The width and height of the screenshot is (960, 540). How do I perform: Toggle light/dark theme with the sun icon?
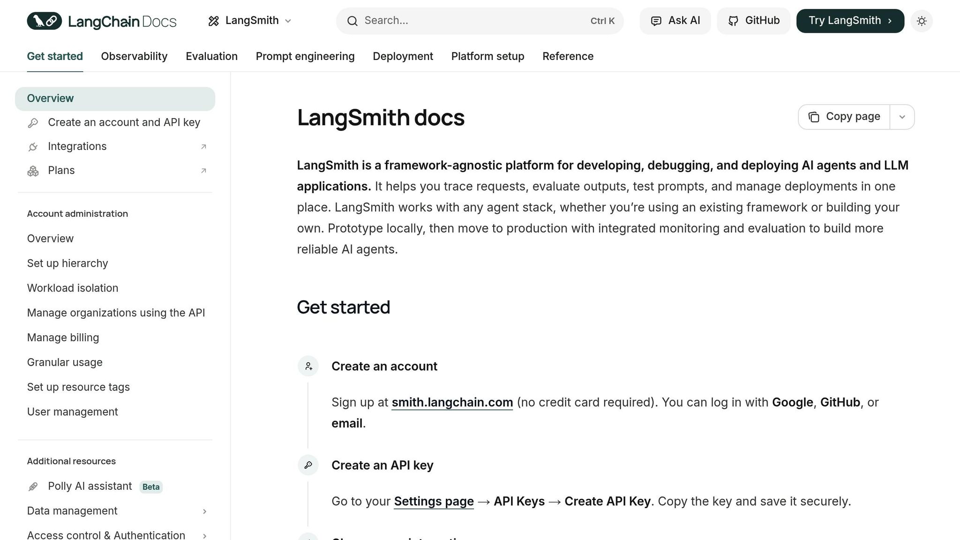point(922,21)
